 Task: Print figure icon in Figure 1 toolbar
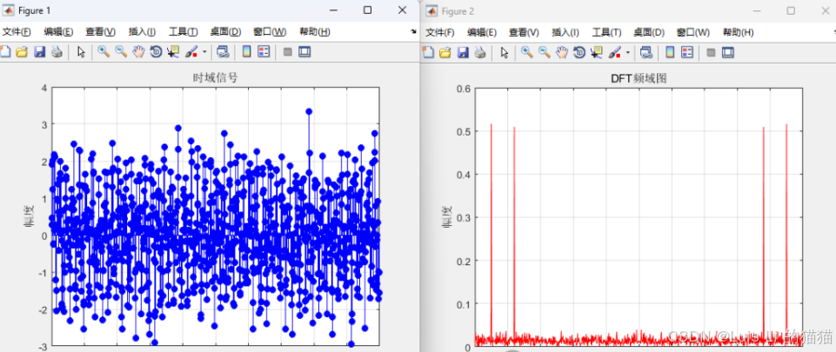coord(57,52)
